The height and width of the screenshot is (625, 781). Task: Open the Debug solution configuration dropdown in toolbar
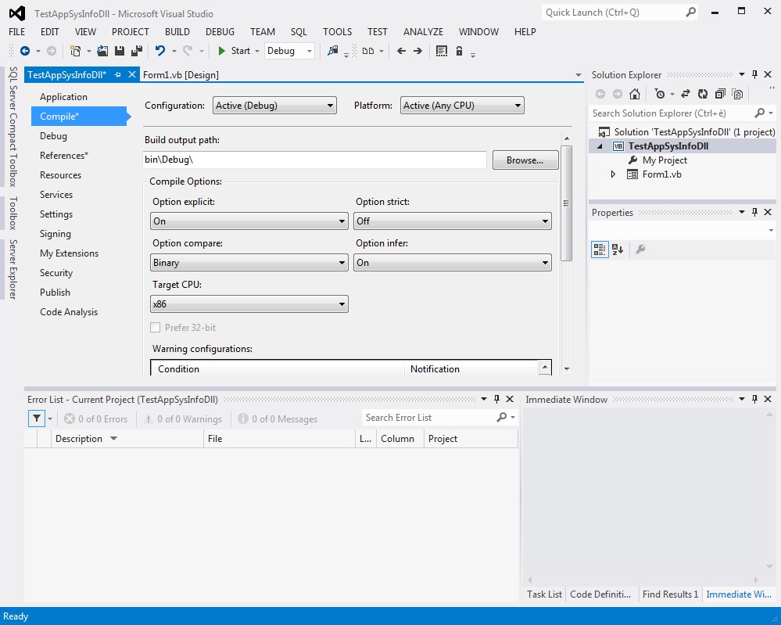pos(289,51)
